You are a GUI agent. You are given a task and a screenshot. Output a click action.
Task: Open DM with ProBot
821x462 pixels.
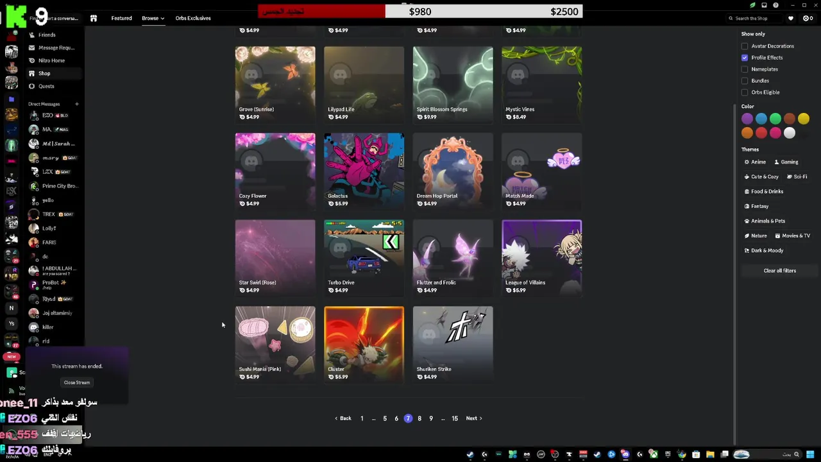(53, 284)
